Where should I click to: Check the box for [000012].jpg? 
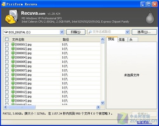click(7, 92)
